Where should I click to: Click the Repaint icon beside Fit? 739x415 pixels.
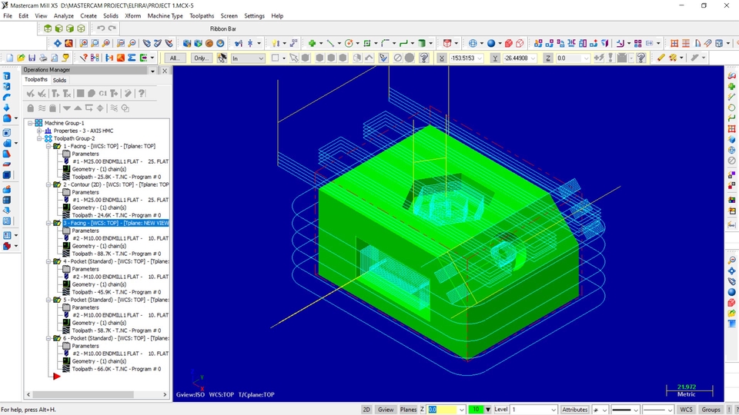point(69,43)
